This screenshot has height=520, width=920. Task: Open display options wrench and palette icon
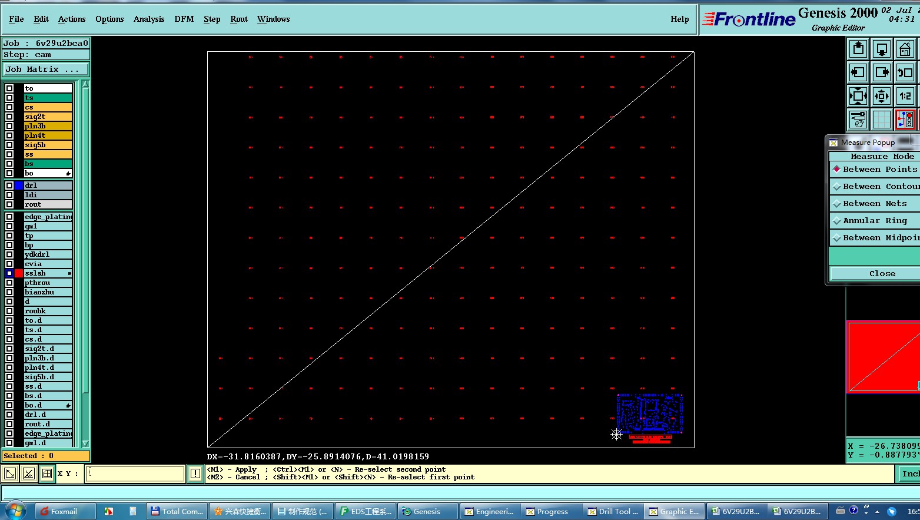(858, 120)
